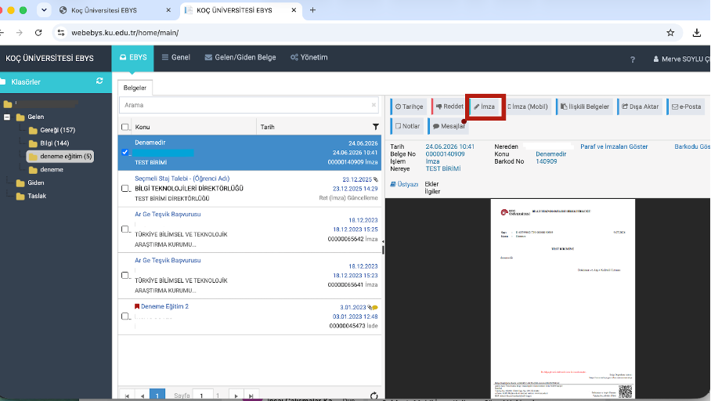This screenshot has height=401, width=711.
Task: Check the Seçmeli Staj Talebi row checkbox
Action: point(125,188)
